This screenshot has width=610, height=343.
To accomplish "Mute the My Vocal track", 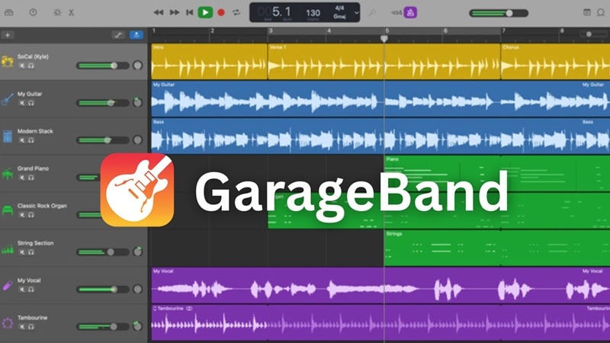I will coord(22,290).
